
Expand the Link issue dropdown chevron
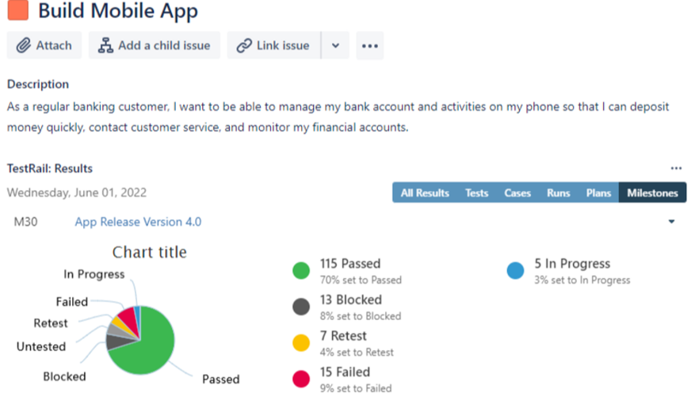coord(335,46)
